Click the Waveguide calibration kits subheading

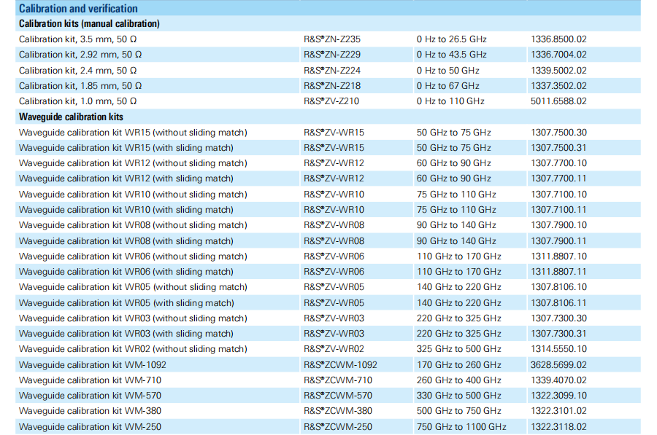click(71, 117)
